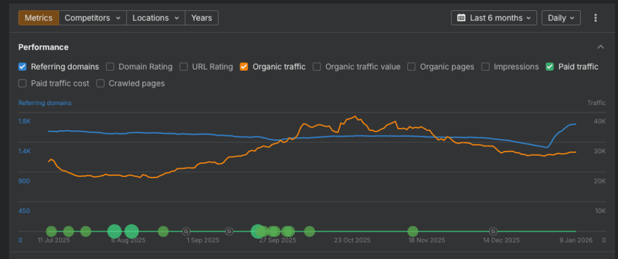Enable the Domain Rating checkbox

tap(110, 67)
